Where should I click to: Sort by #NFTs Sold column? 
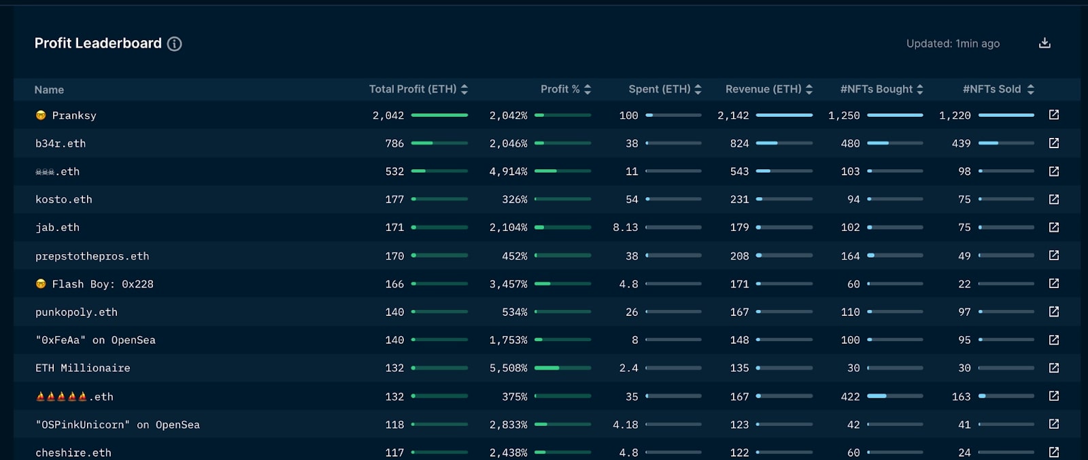(x=998, y=89)
